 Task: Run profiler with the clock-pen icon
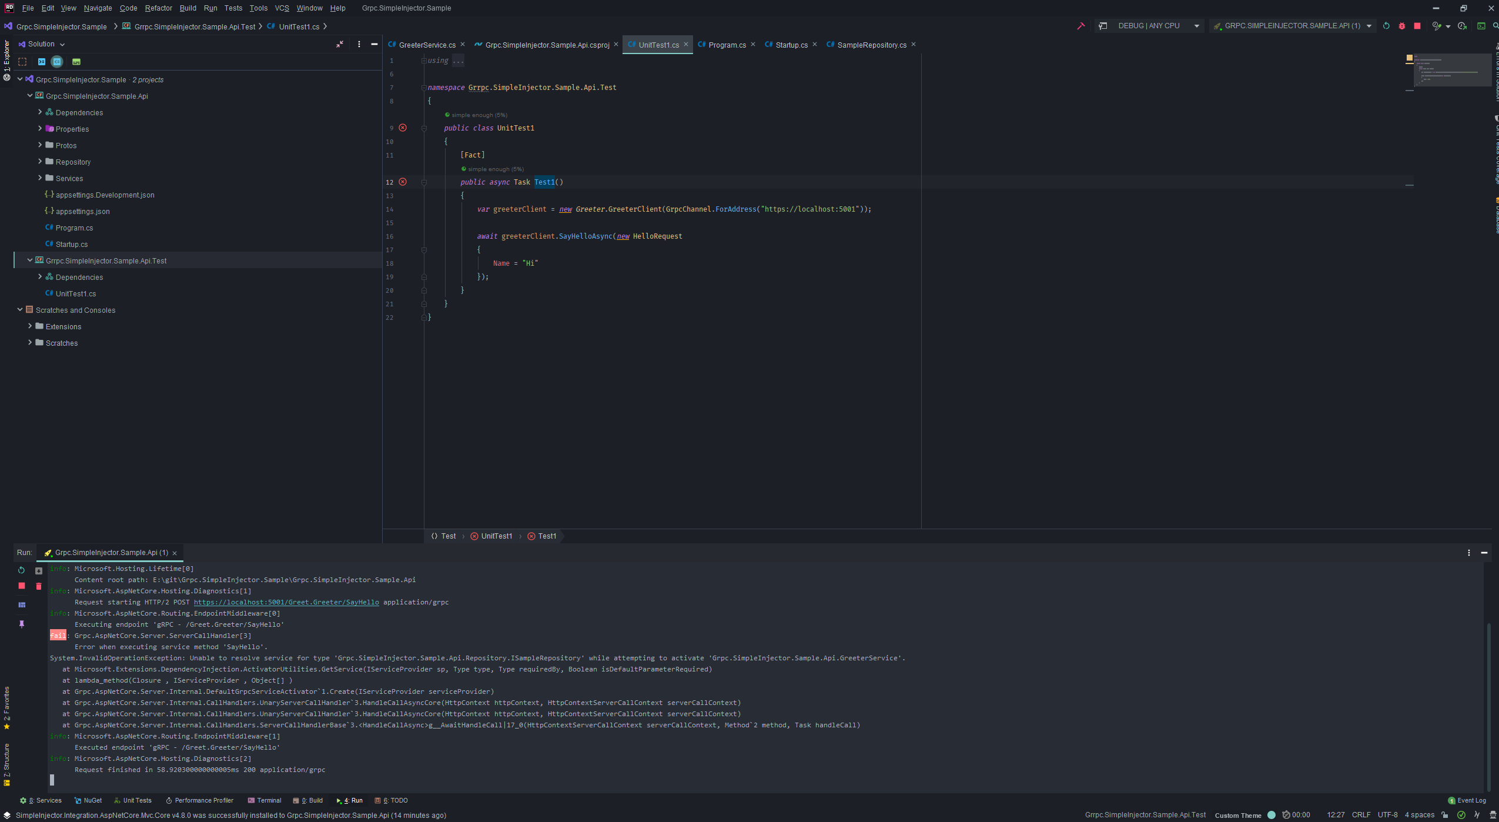coord(1436,26)
